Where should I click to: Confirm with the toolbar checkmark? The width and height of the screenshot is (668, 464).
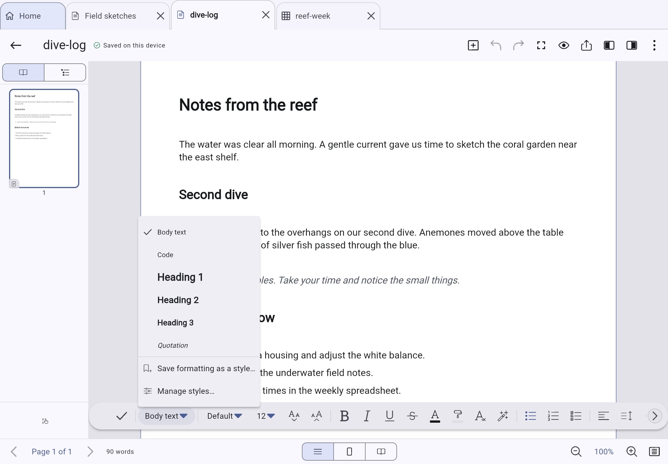121,416
